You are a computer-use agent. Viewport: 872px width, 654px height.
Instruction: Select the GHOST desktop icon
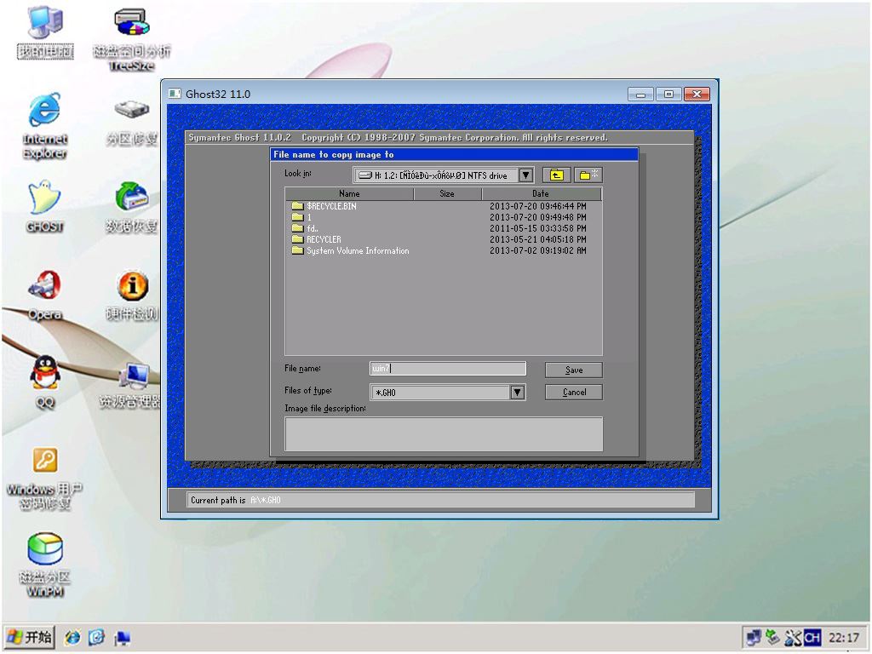coord(45,206)
